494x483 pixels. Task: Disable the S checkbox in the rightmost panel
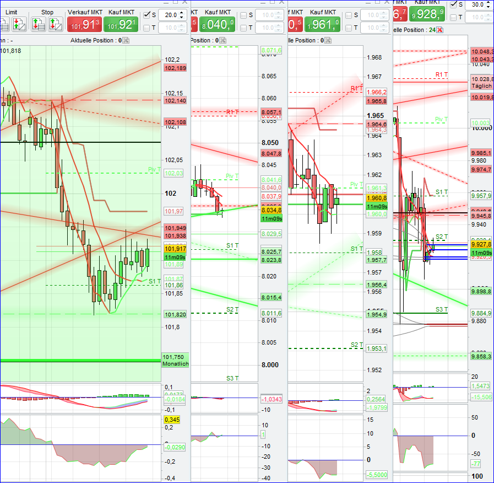click(453, 4)
